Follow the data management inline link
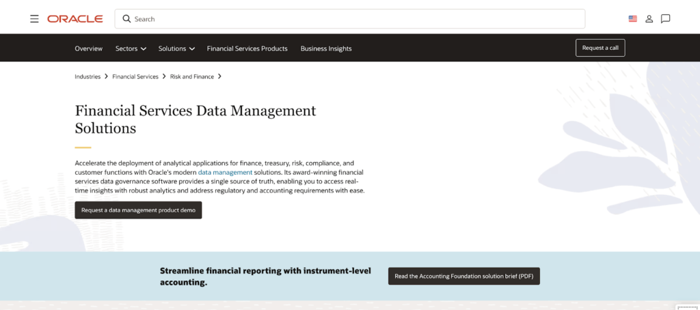 pos(225,172)
